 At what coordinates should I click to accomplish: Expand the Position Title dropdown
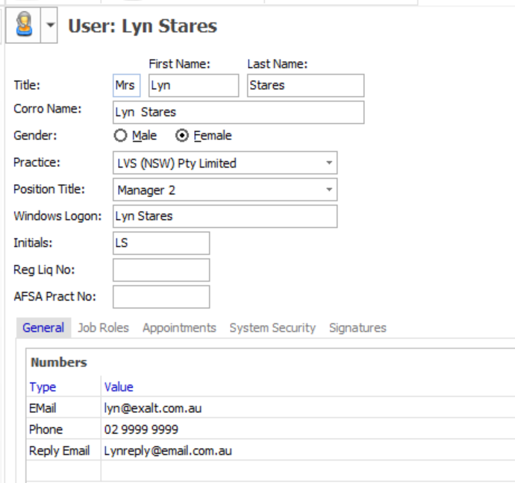(x=329, y=190)
